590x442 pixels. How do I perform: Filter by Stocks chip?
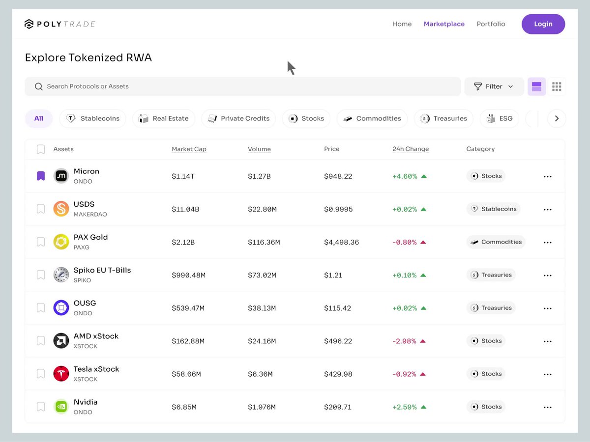(306, 118)
